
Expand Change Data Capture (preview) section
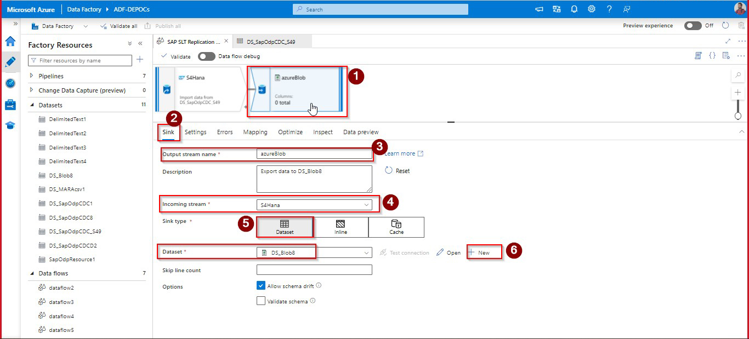(31, 90)
